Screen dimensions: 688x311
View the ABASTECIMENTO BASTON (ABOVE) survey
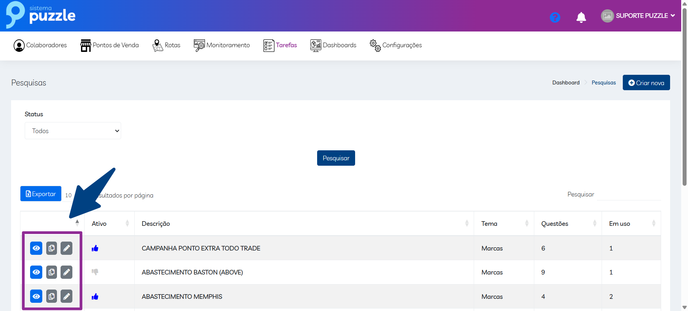tap(36, 272)
